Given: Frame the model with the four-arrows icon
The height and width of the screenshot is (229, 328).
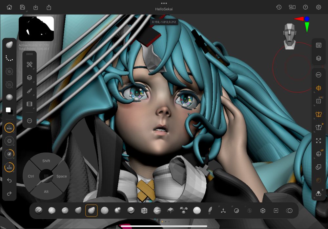Looking at the screenshot, I should [x=318, y=141].
